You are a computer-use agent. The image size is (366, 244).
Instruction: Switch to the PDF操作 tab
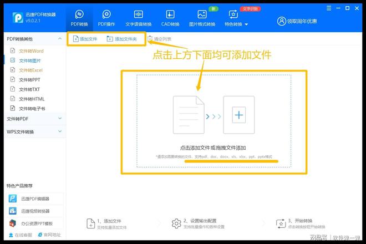point(106,18)
